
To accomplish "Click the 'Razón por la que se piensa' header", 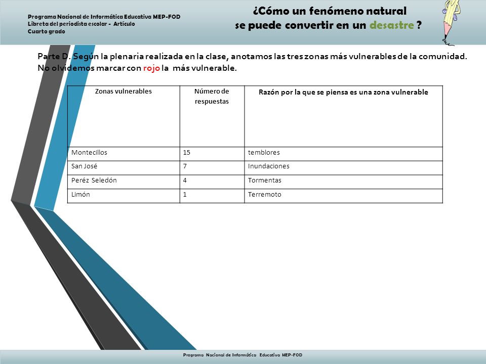I will (x=343, y=116).
